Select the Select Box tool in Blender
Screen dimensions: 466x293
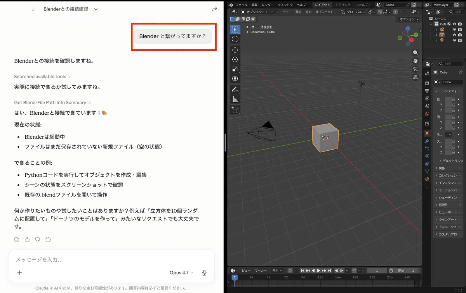click(x=235, y=30)
